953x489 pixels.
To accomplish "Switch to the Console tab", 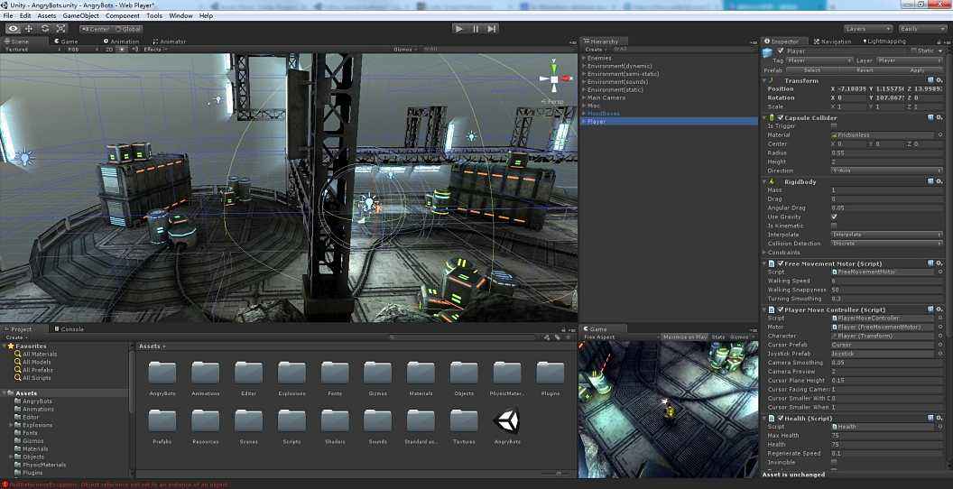I will click(x=71, y=329).
